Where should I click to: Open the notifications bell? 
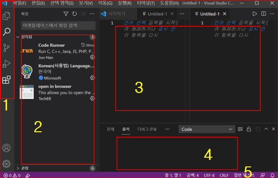272,175
